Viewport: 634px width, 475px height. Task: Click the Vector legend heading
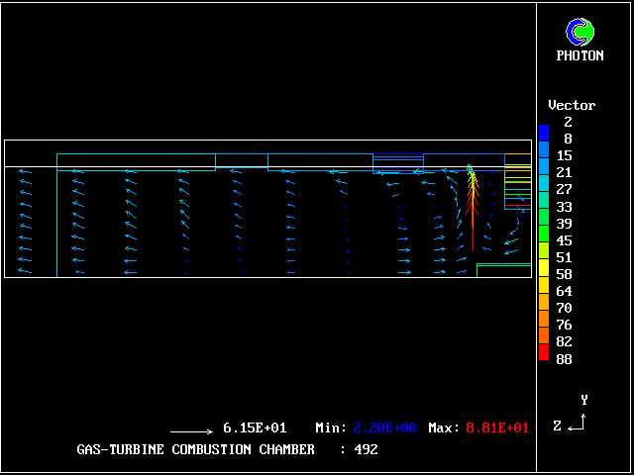click(x=572, y=105)
